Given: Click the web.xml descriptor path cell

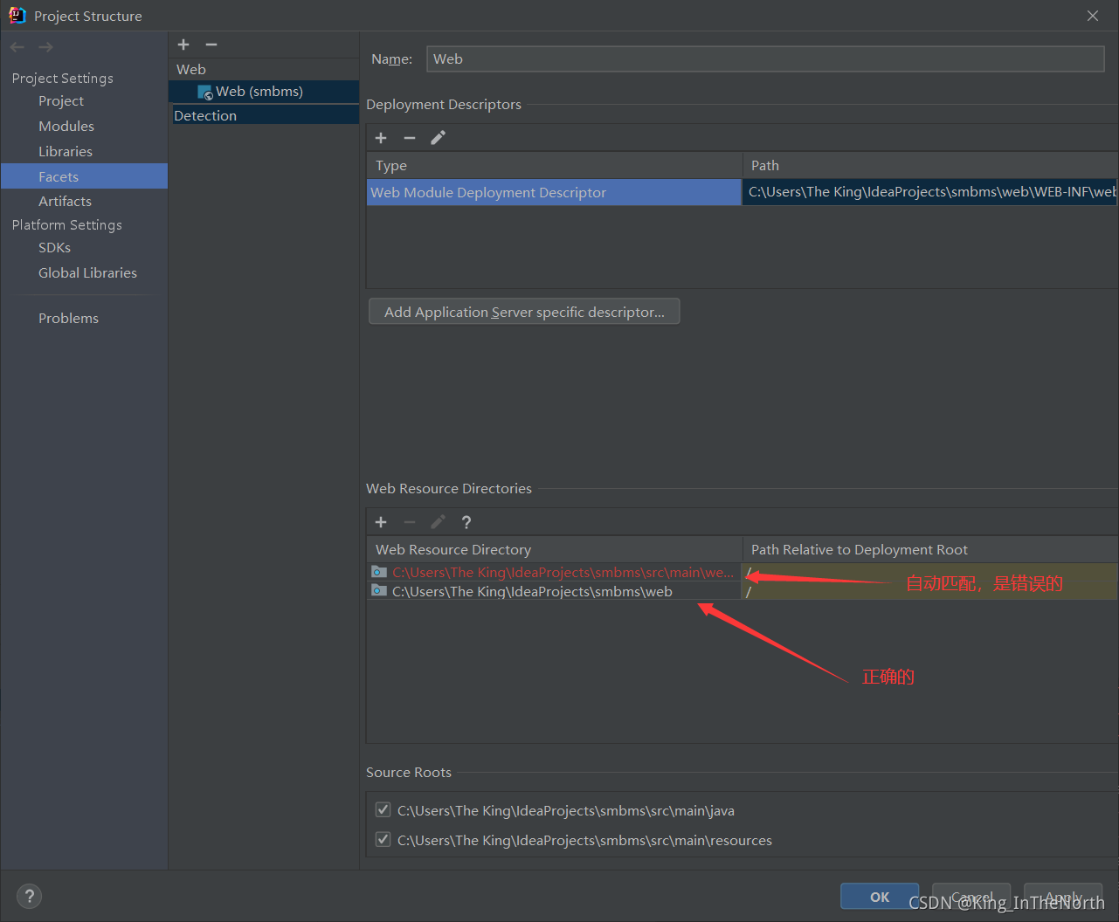Looking at the screenshot, I should [930, 192].
